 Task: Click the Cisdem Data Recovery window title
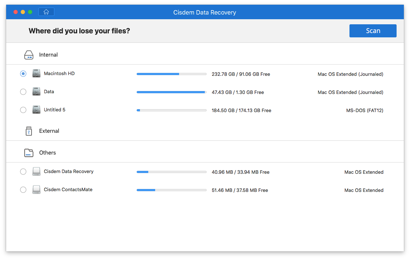(205, 13)
